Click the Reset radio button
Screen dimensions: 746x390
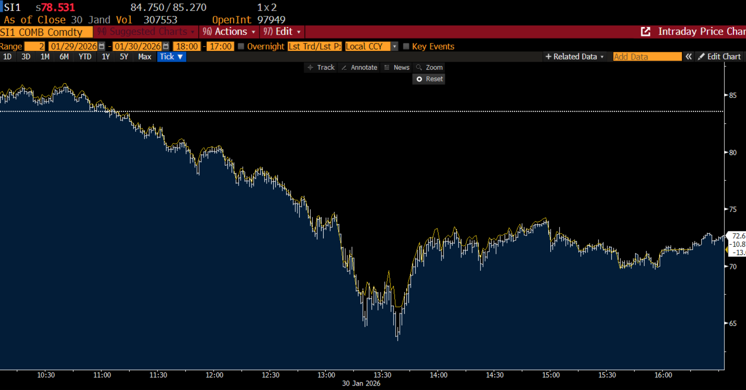click(419, 79)
